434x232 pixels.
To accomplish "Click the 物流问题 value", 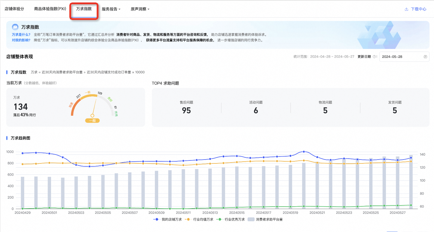I will point(325,111).
